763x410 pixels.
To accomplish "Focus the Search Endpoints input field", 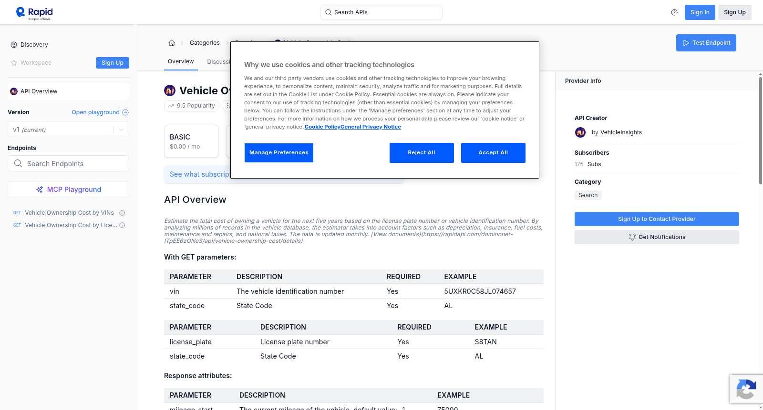I will click(x=68, y=163).
